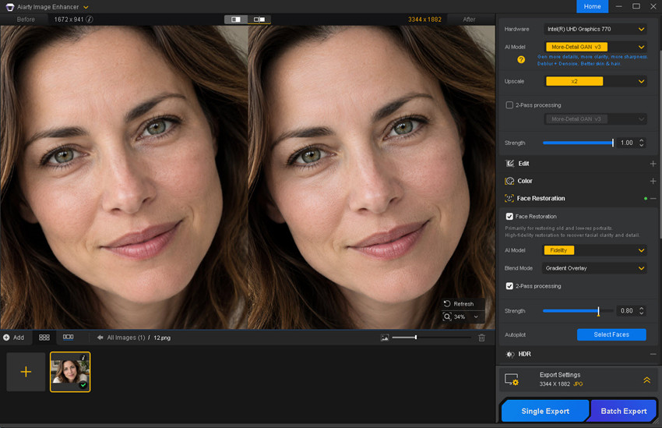Collapse the HDR section

653,354
